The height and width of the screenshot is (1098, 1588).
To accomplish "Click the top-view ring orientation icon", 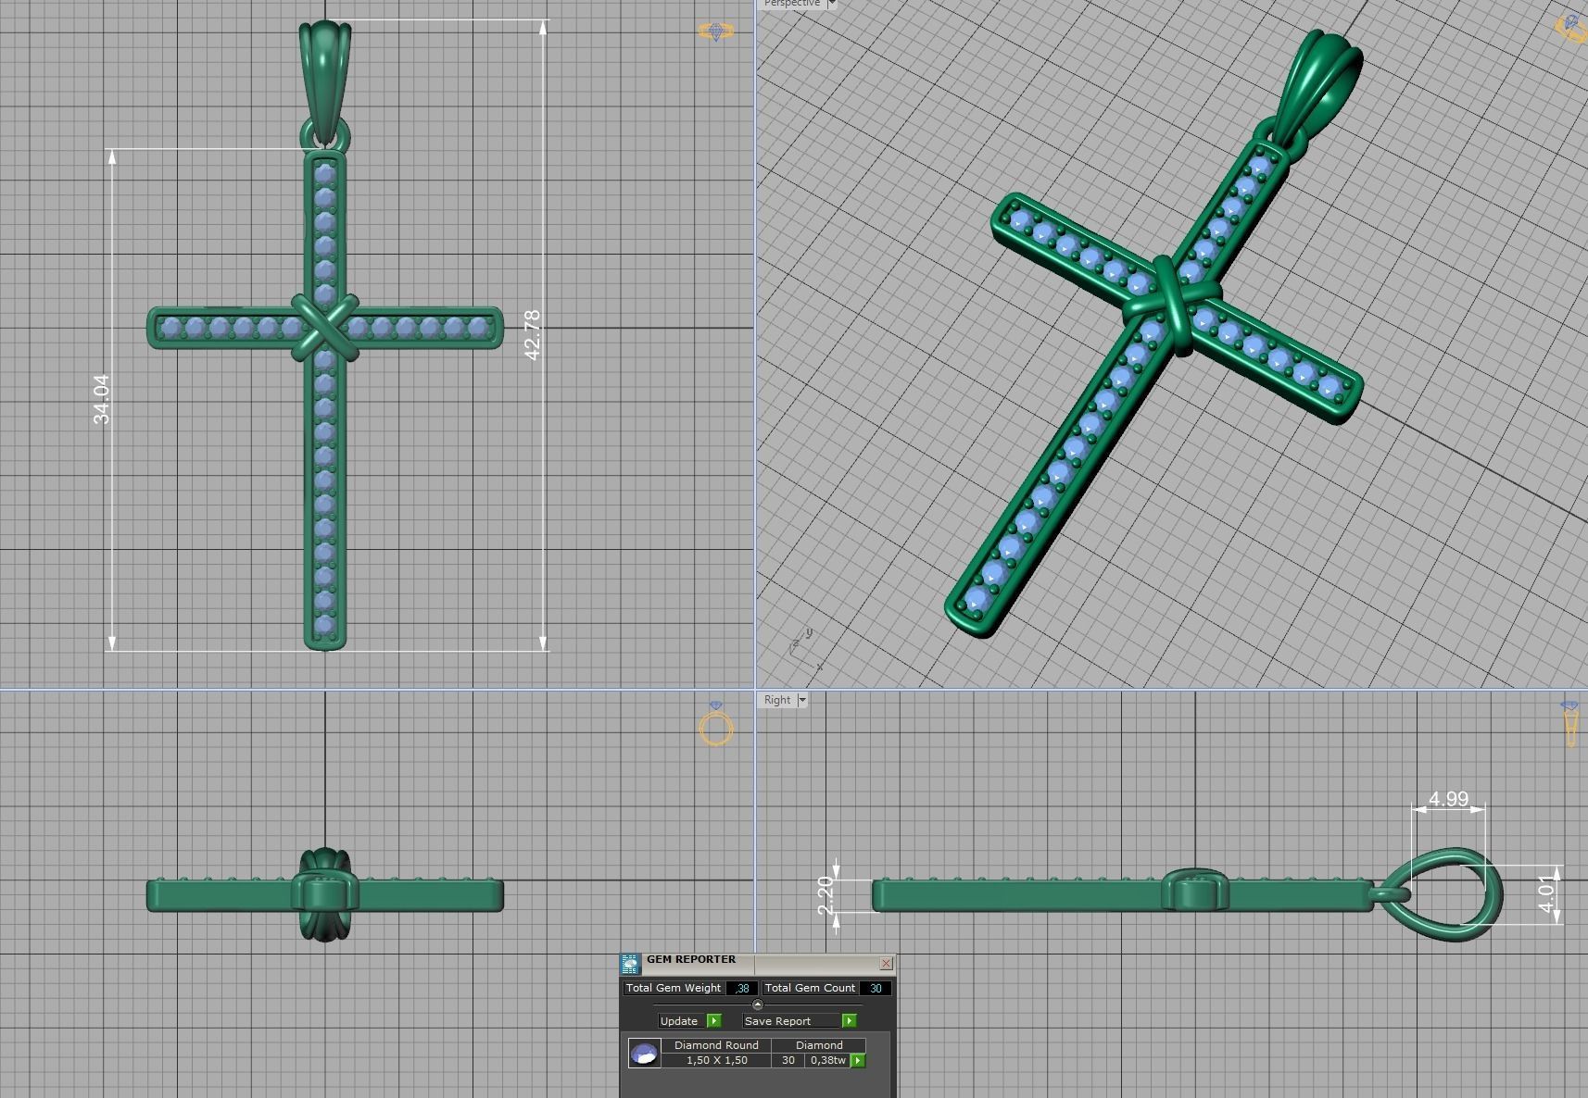I will tap(715, 31).
